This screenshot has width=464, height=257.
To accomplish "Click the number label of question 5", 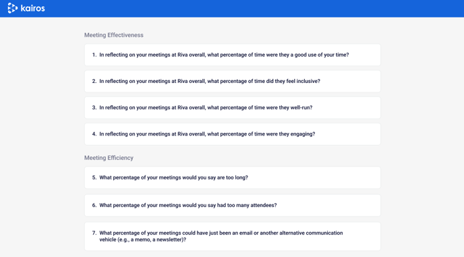I will (94, 177).
